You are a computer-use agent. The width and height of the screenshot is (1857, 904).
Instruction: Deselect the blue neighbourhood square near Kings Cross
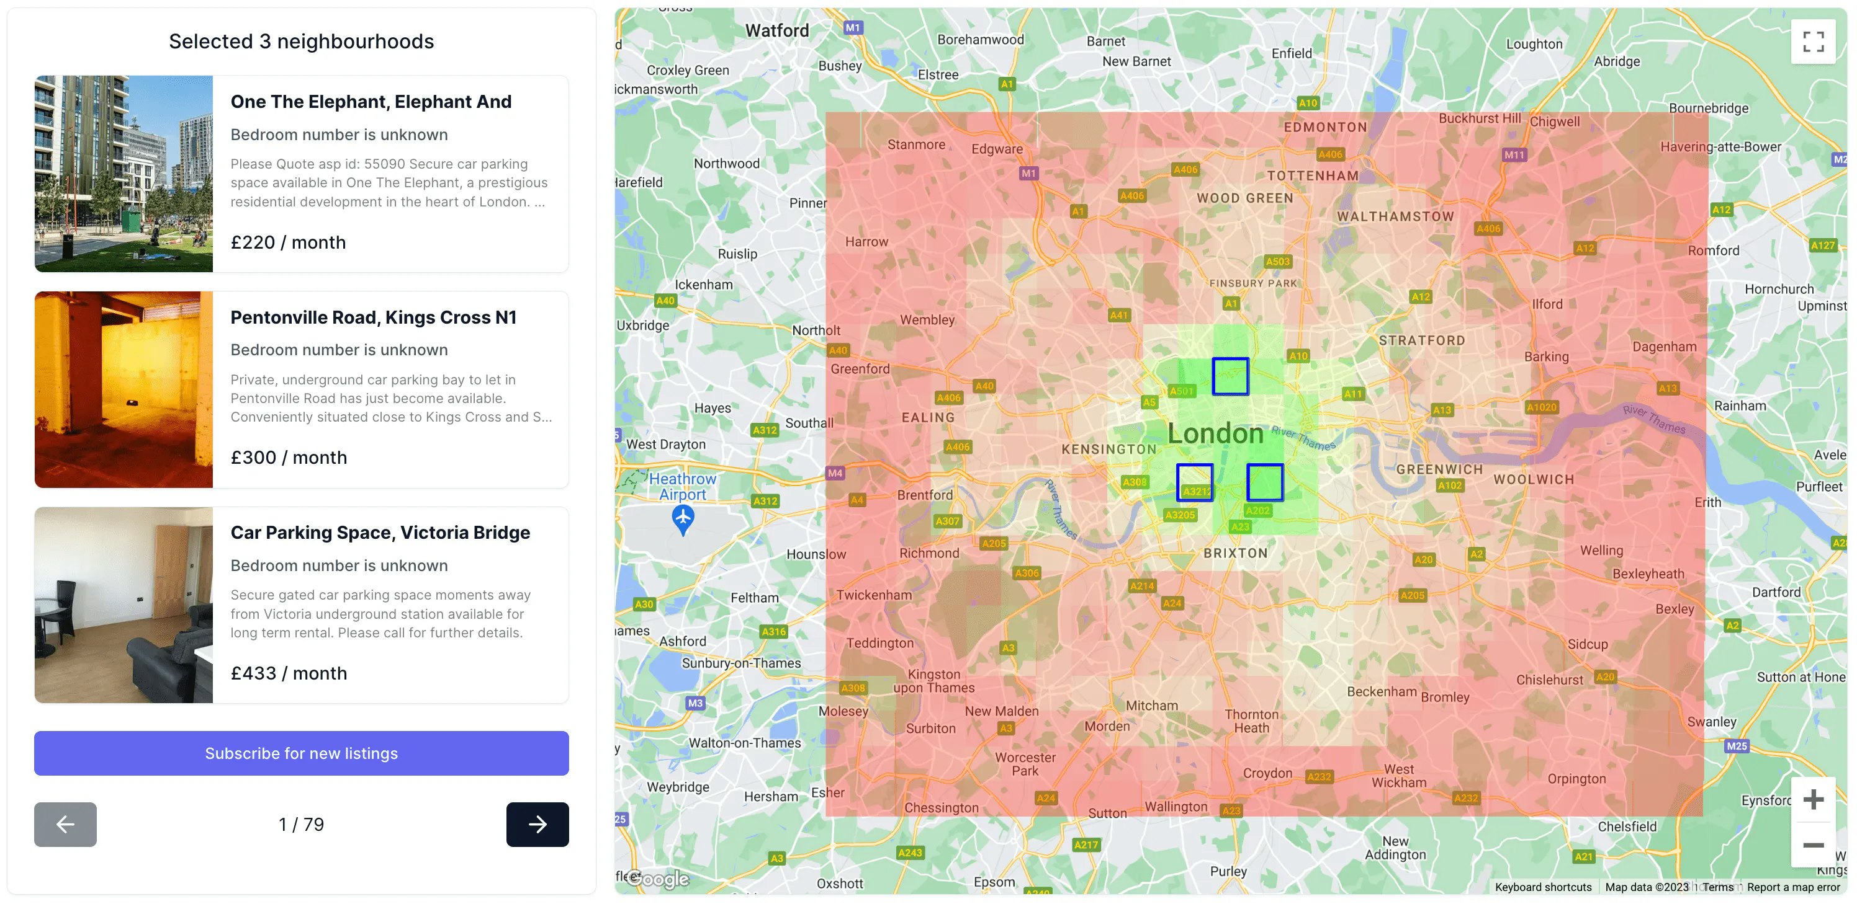[1230, 376]
